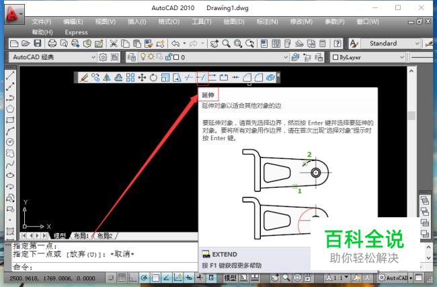Viewport: 437px width, 287px height.
Task: Expand the Undo history dropdown arrow
Action: (184, 44)
